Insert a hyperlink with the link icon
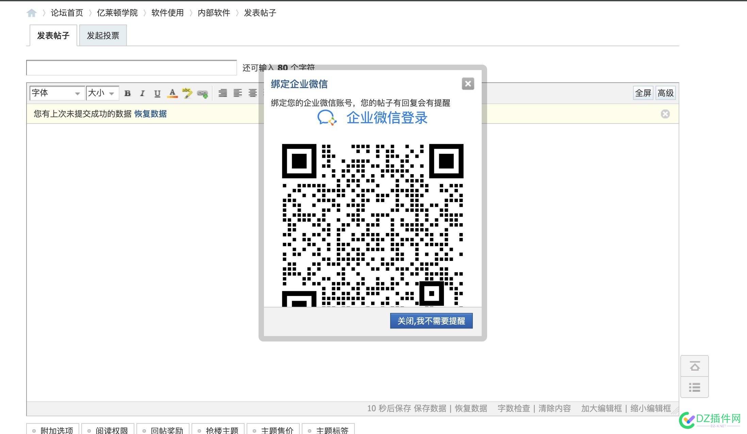The height and width of the screenshot is (434, 747). [202, 94]
